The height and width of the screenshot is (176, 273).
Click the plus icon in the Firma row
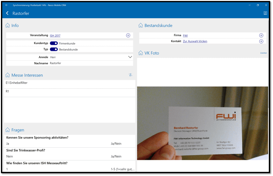click(261, 35)
